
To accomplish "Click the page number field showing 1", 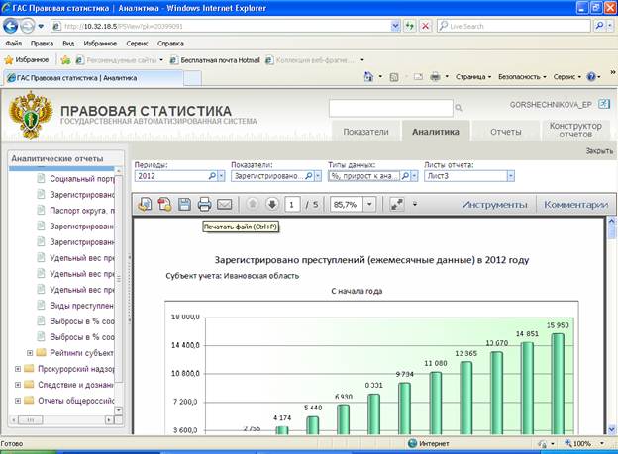I will (292, 205).
